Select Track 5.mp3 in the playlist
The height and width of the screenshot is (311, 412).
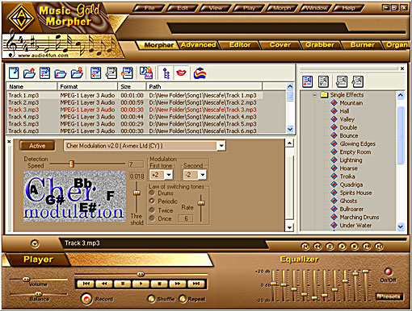pos(135,124)
